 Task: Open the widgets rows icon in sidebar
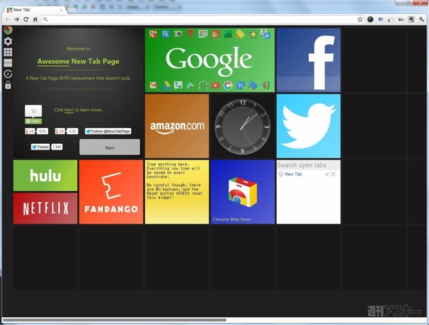pyautogui.click(x=8, y=63)
